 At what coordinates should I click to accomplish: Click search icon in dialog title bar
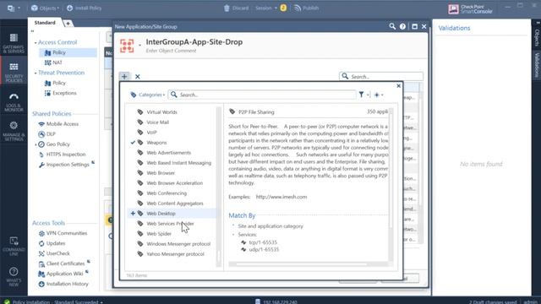pyautogui.click(x=392, y=26)
